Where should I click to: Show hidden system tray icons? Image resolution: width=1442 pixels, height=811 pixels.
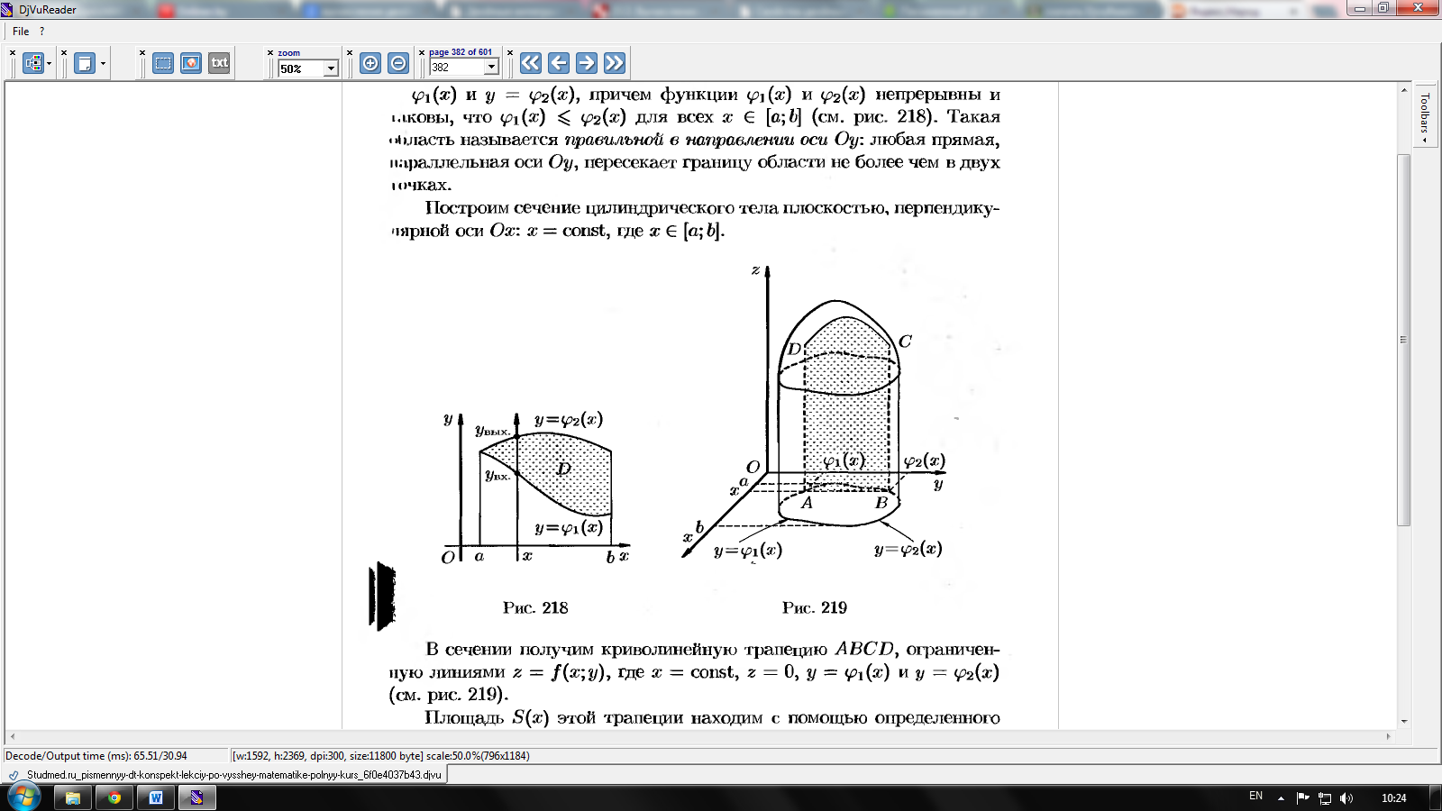[x=1281, y=798]
